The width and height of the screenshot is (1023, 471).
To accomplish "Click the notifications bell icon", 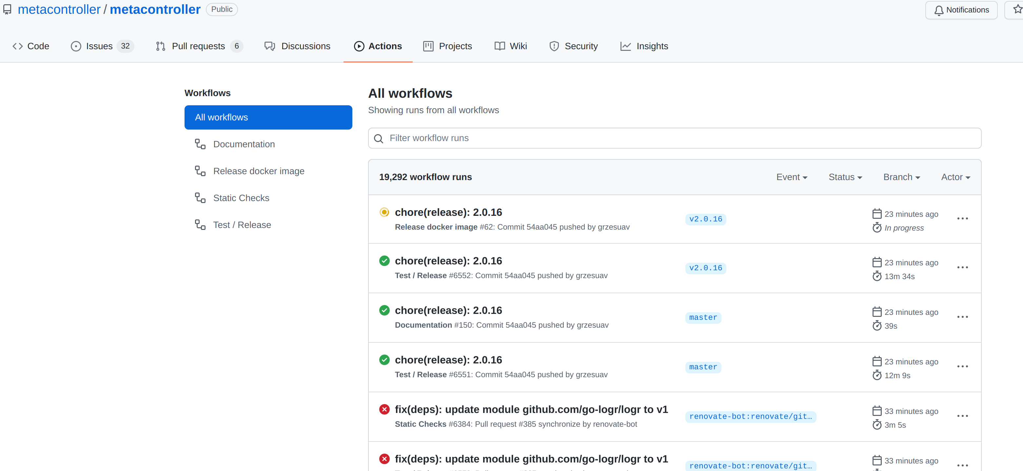I will click(x=939, y=10).
